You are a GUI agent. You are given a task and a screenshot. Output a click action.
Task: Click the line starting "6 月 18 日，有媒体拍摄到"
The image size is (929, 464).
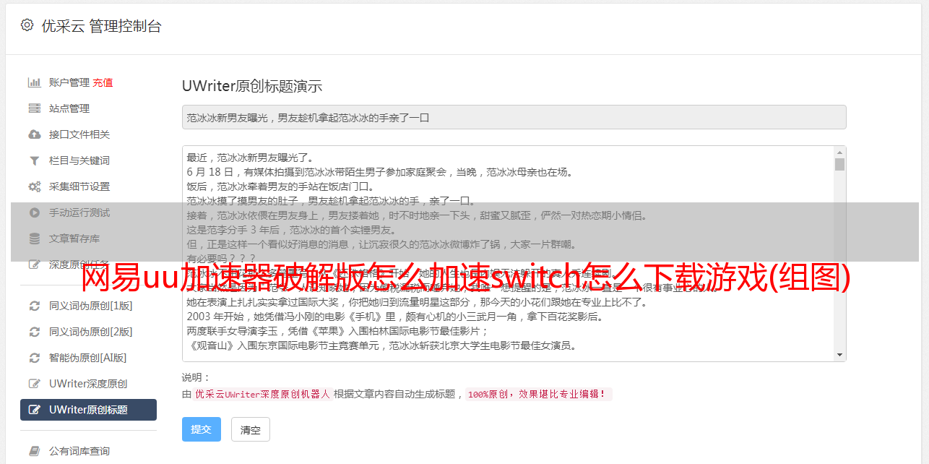[379, 172]
